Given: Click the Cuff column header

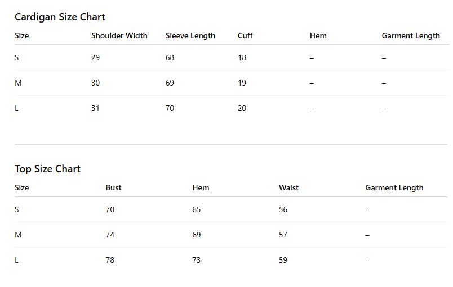Looking at the screenshot, I should [245, 36].
